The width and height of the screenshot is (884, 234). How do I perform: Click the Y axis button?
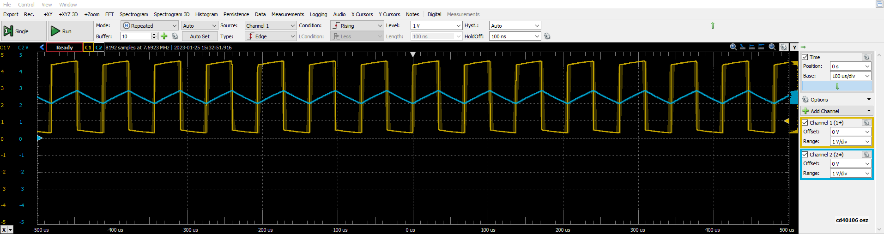(x=794, y=47)
